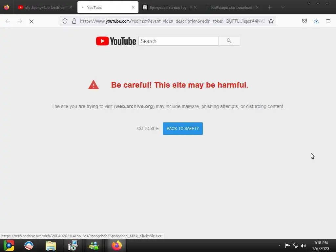
Task: Stop loading the page
Action: (31, 21)
